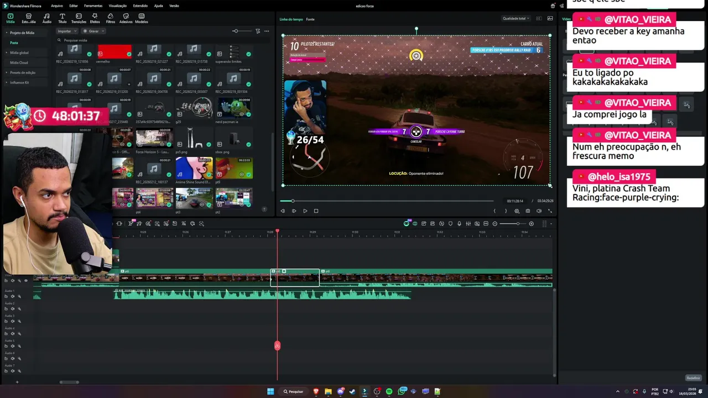Screen dimensions: 708x398
Task: Switch to the Fonte preview tab
Action: click(x=310, y=19)
